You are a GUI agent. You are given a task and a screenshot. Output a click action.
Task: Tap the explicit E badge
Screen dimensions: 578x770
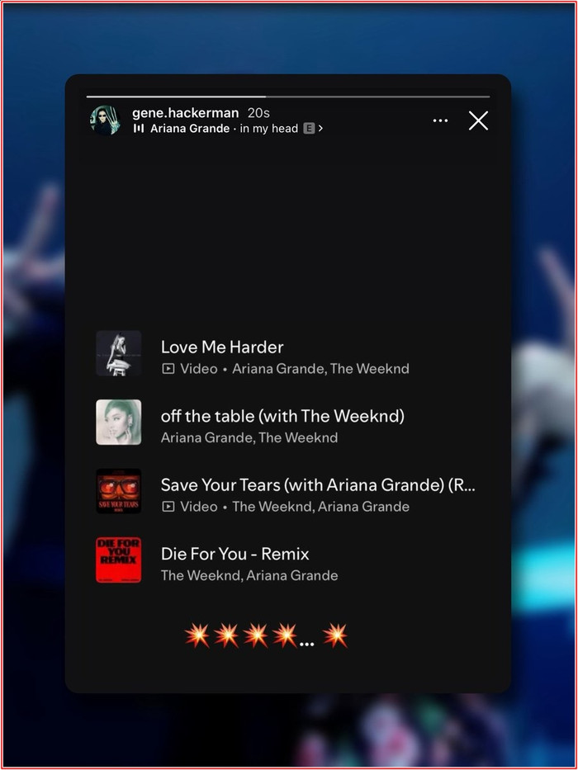tap(309, 129)
